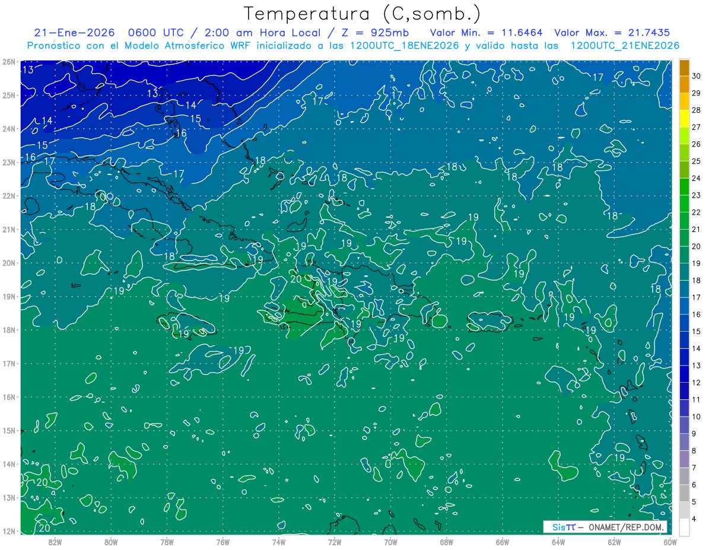Image resolution: width=712 pixels, height=550 pixels.
Task: Click the "82W" longitude label
Action: [55, 542]
